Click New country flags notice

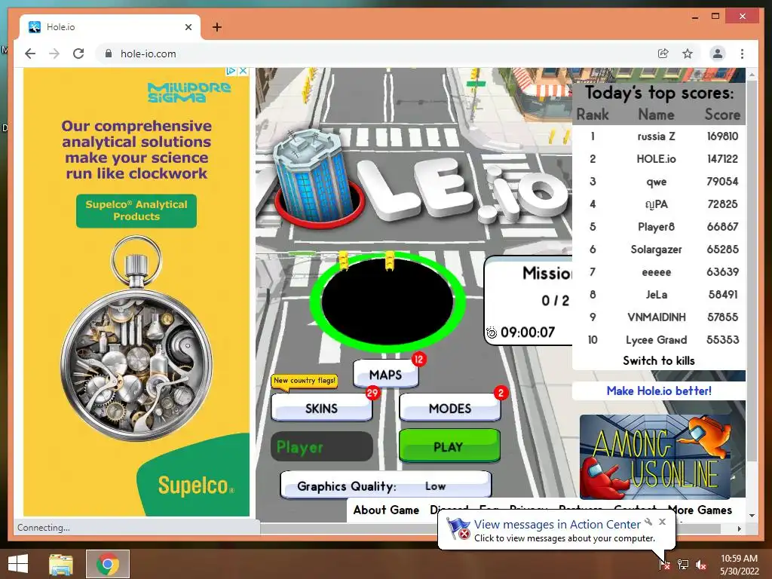[x=305, y=381]
